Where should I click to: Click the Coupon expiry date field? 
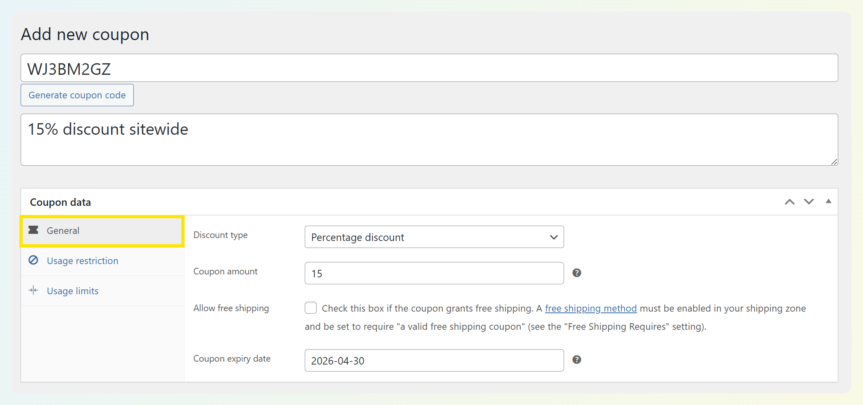(x=434, y=360)
